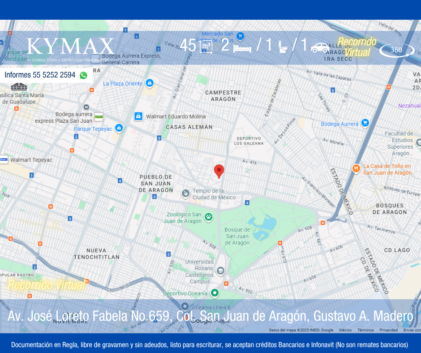Open the Términos link on the map

click(365, 330)
